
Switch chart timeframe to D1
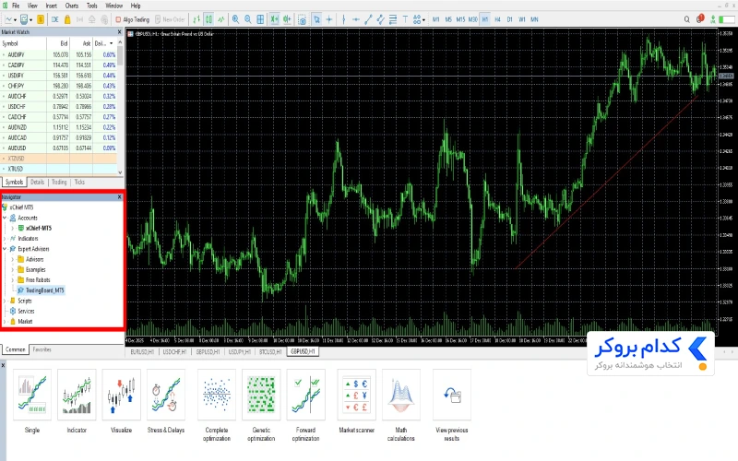[510, 19]
